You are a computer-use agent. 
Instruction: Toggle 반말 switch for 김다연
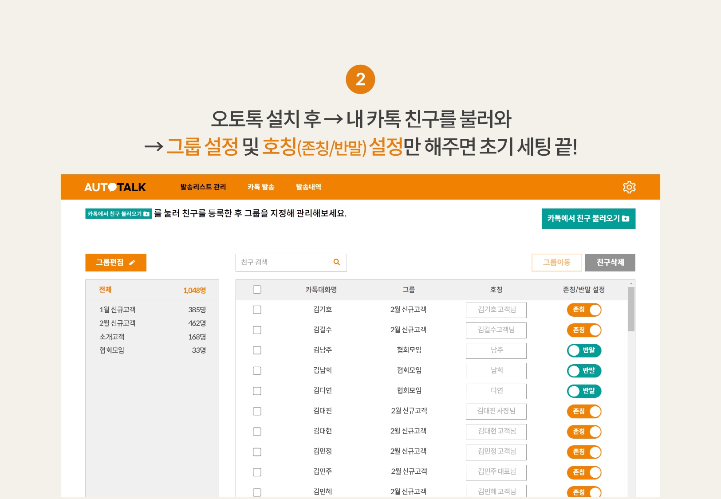[x=584, y=391]
